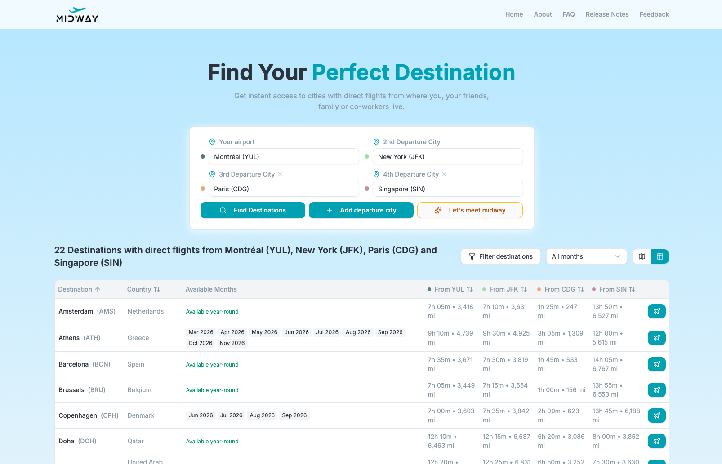Viewport: 722px width, 464px height.
Task: Click Let's meet midway button
Action: click(470, 210)
